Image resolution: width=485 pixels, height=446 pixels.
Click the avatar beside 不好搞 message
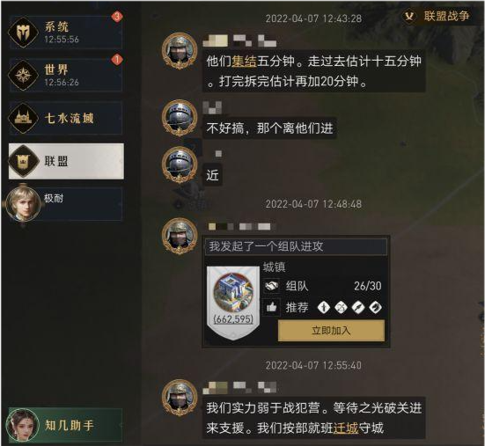coord(180,118)
